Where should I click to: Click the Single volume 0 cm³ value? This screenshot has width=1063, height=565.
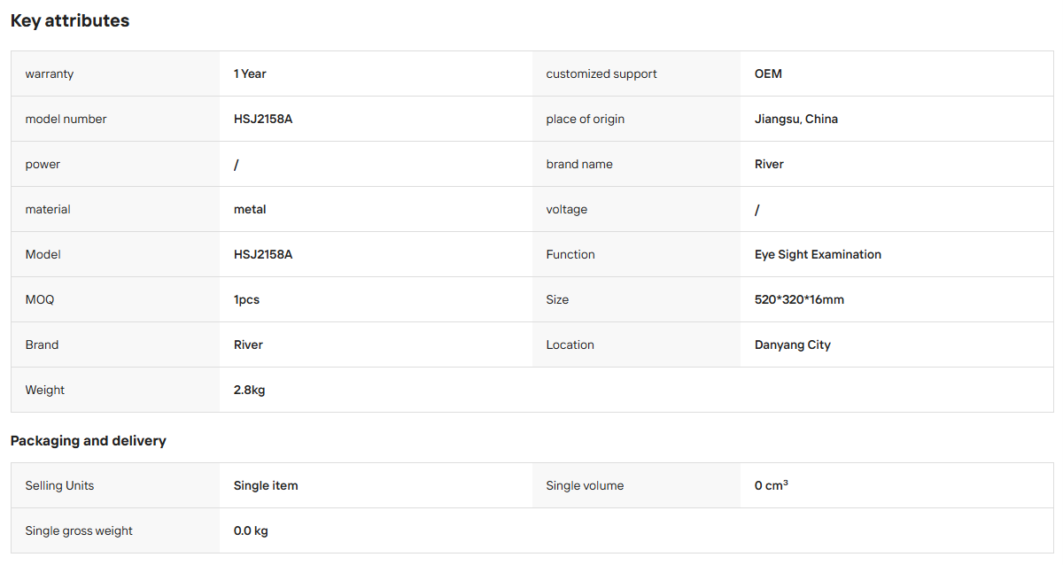772,485
